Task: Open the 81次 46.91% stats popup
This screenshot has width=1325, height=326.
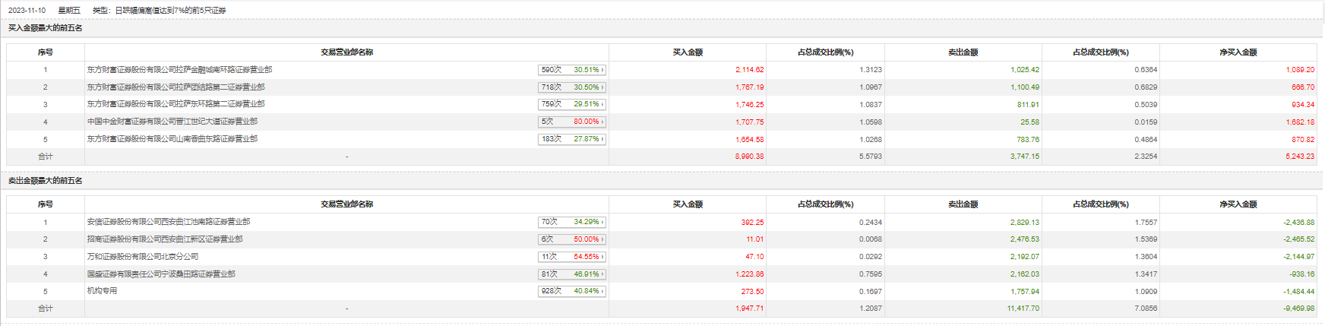Action: [572, 274]
